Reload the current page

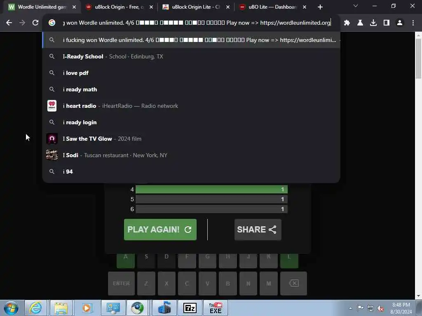pos(35,23)
